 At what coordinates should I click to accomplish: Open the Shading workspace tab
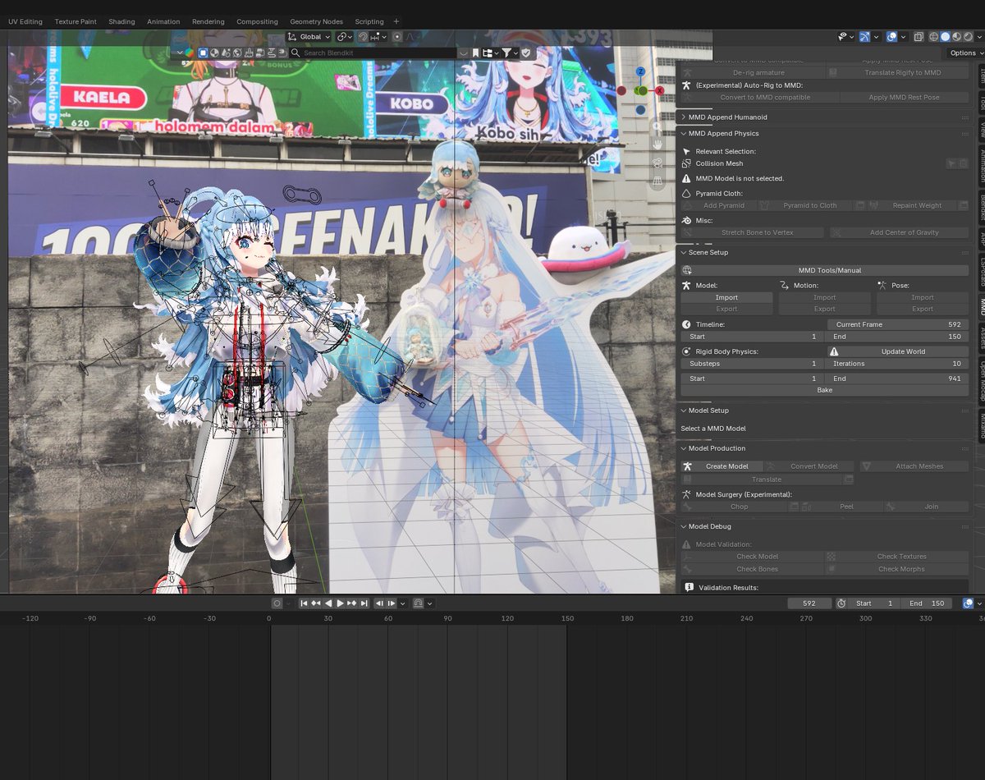[x=121, y=21]
